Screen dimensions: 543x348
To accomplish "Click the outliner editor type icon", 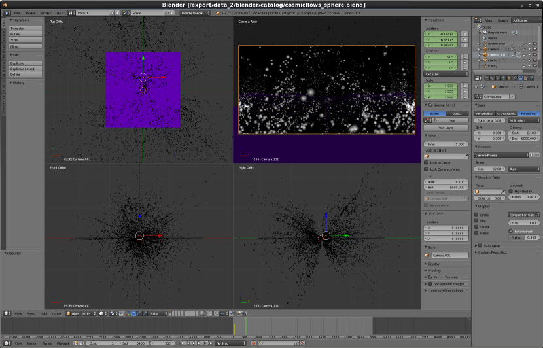I will click(x=478, y=20).
